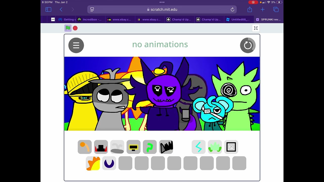Exit full screen mode in Scratch player
This screenshot has height=182, width=324.
[x=256, y=28]
